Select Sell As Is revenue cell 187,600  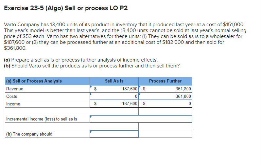(x=114, y=89)
